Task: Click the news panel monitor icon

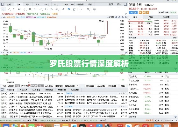Action: pyautogui.click(x=2, y=90)
